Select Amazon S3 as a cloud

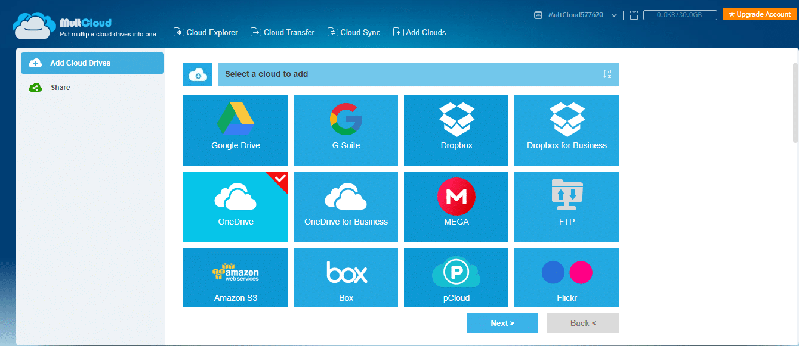tap(235, 277)
